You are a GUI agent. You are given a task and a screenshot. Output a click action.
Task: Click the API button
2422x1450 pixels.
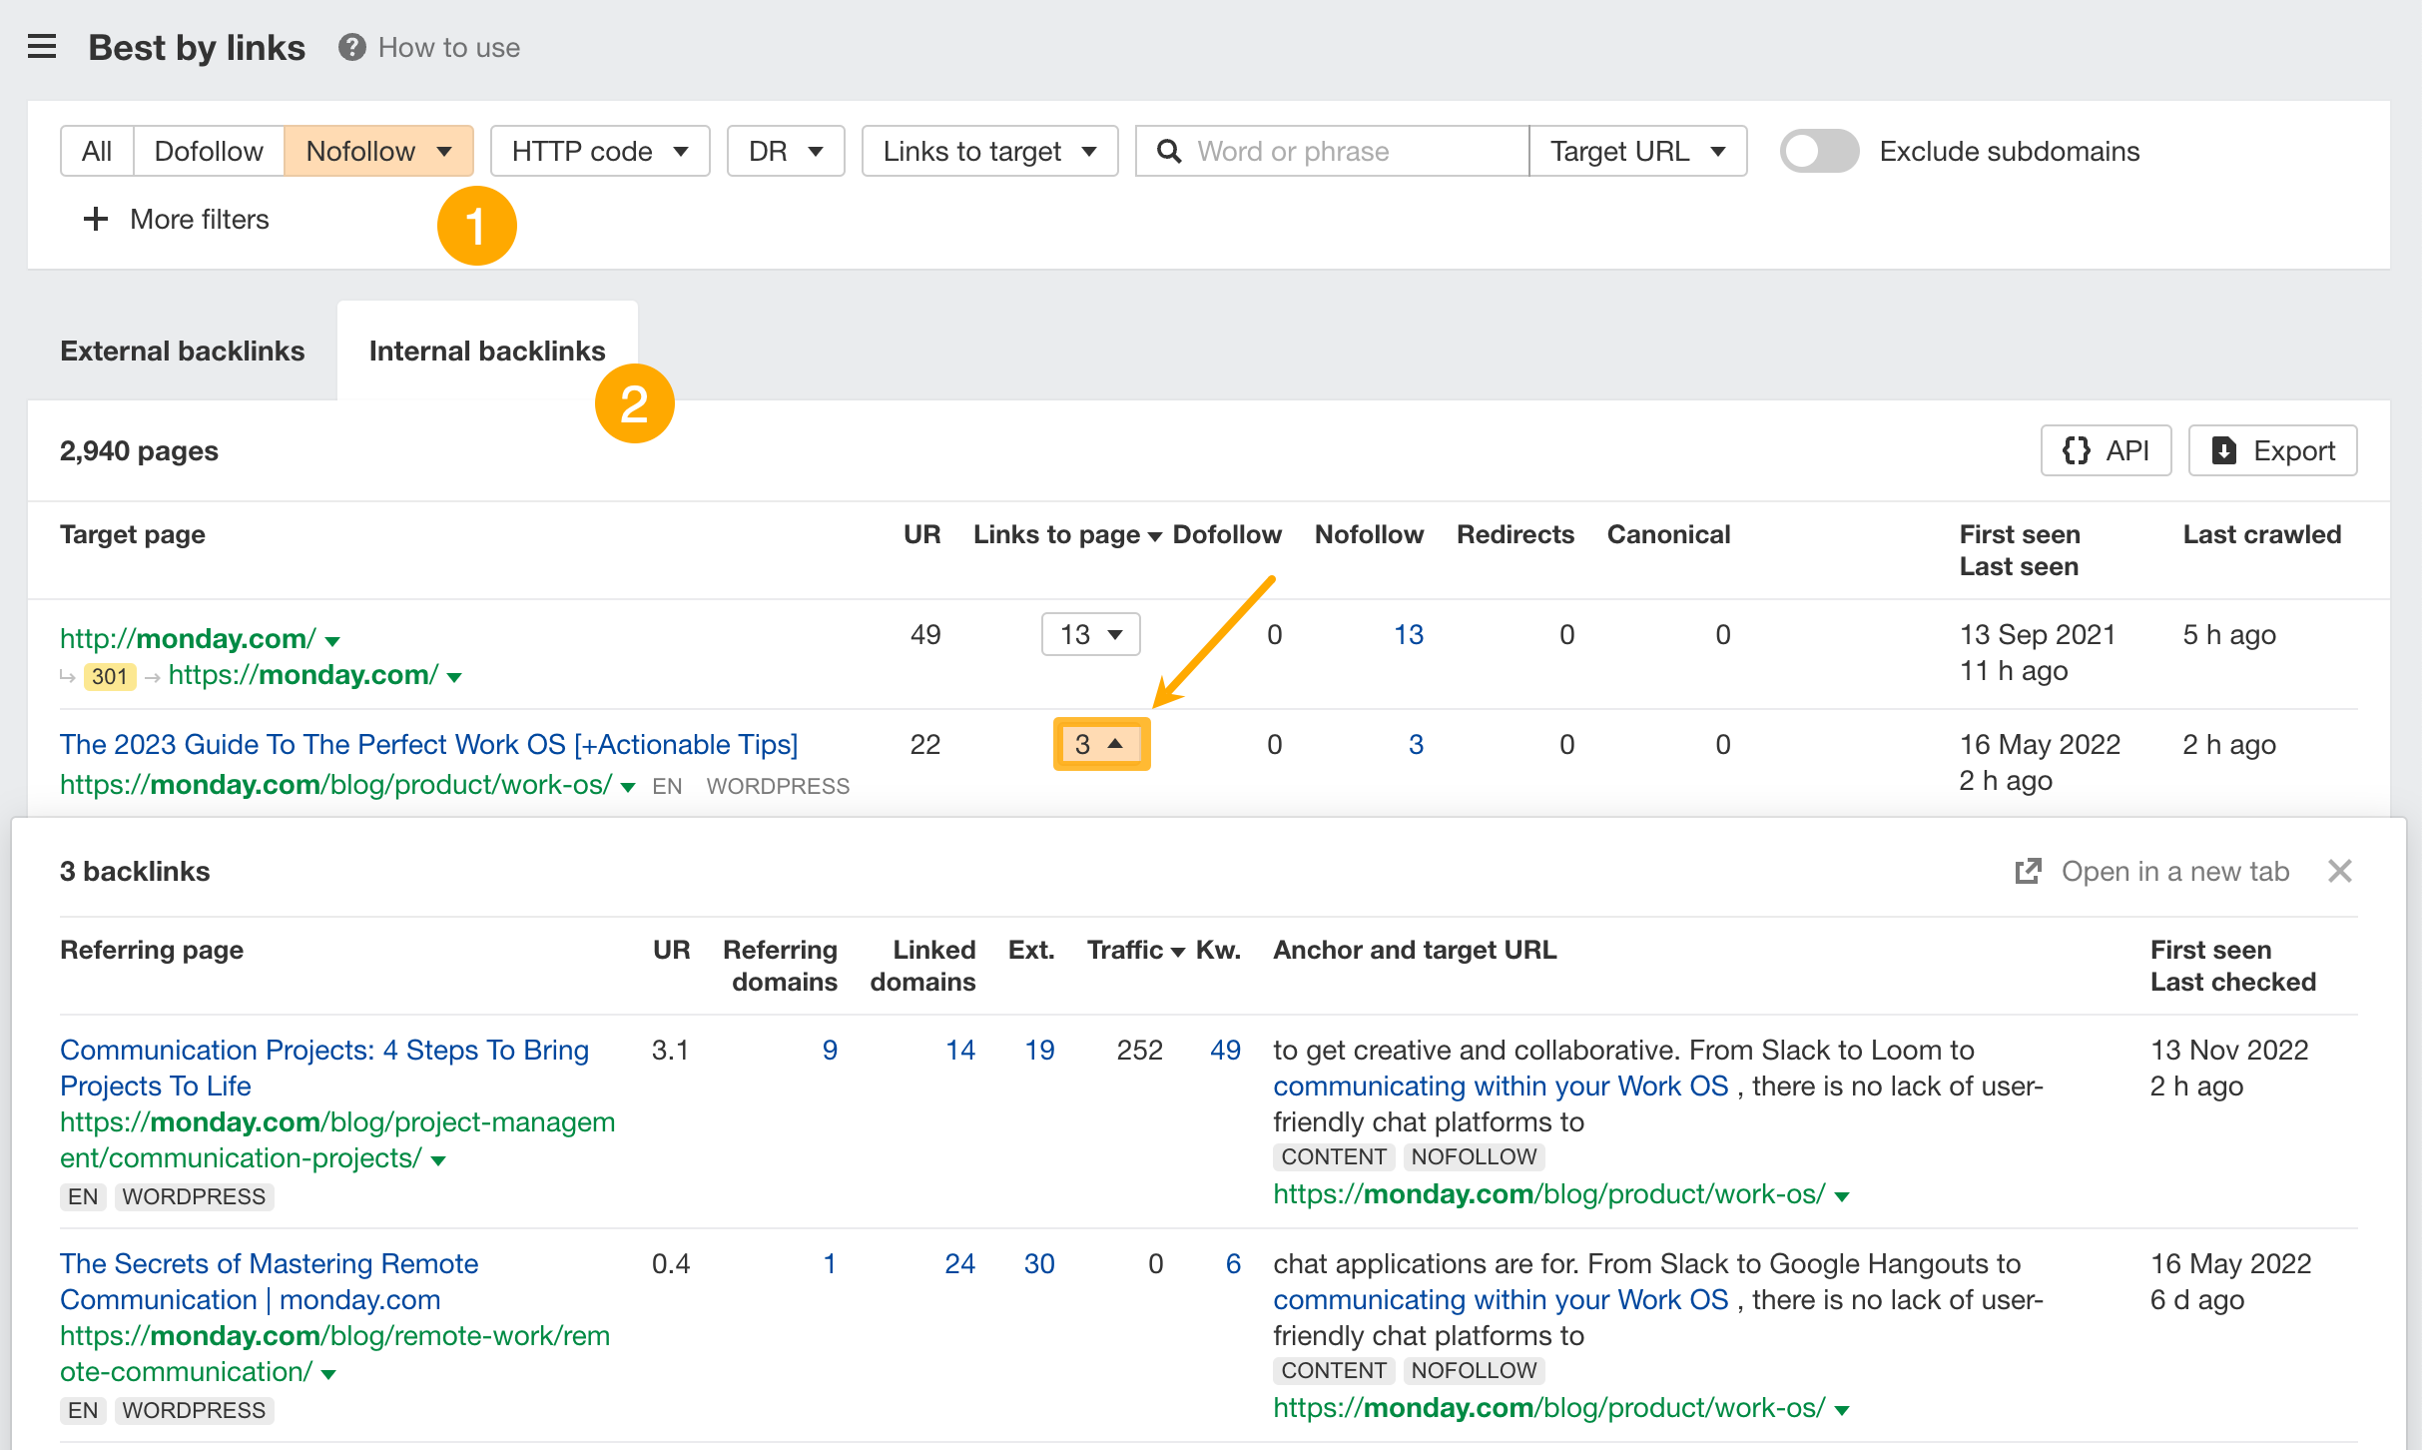[x=2106, y=450]
